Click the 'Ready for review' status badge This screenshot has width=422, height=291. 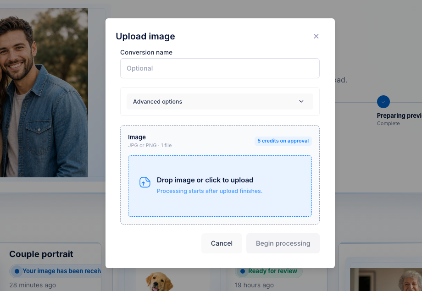(269, 271)
